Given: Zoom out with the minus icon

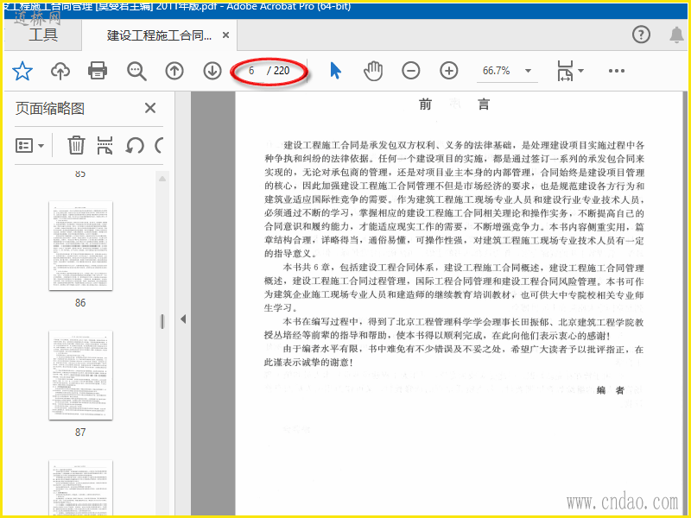Looking at the screenshot, I should pos(411,71).
